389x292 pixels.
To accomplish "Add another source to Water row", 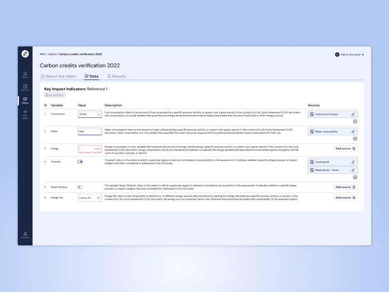I will 355,139.
